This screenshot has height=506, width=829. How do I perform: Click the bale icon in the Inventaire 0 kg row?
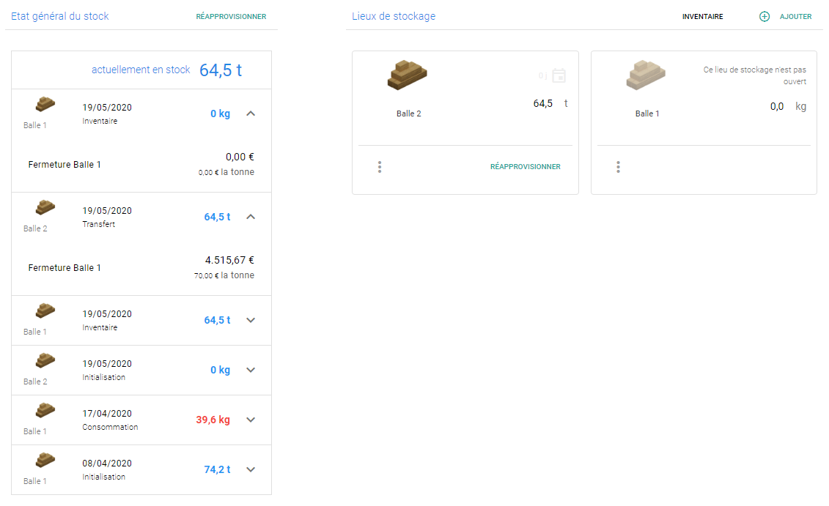(x=45, y=104)
